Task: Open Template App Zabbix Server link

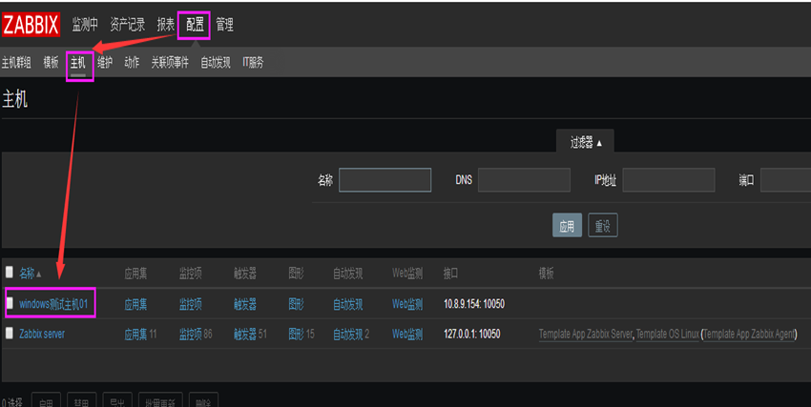Action: [x=586, y=335]
